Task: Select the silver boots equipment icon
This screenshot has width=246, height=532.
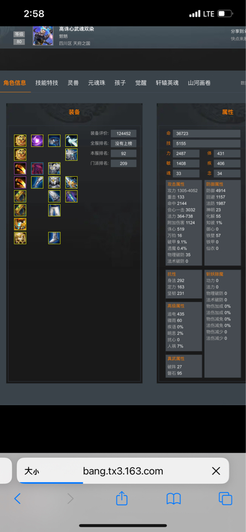Action: point(54,238)
